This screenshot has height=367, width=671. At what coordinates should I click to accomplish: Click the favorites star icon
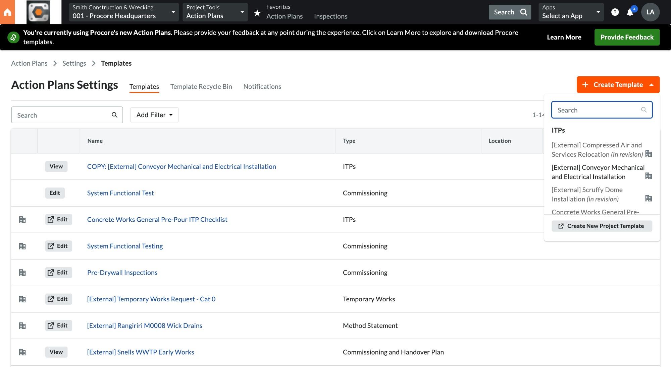pos(257,13)
